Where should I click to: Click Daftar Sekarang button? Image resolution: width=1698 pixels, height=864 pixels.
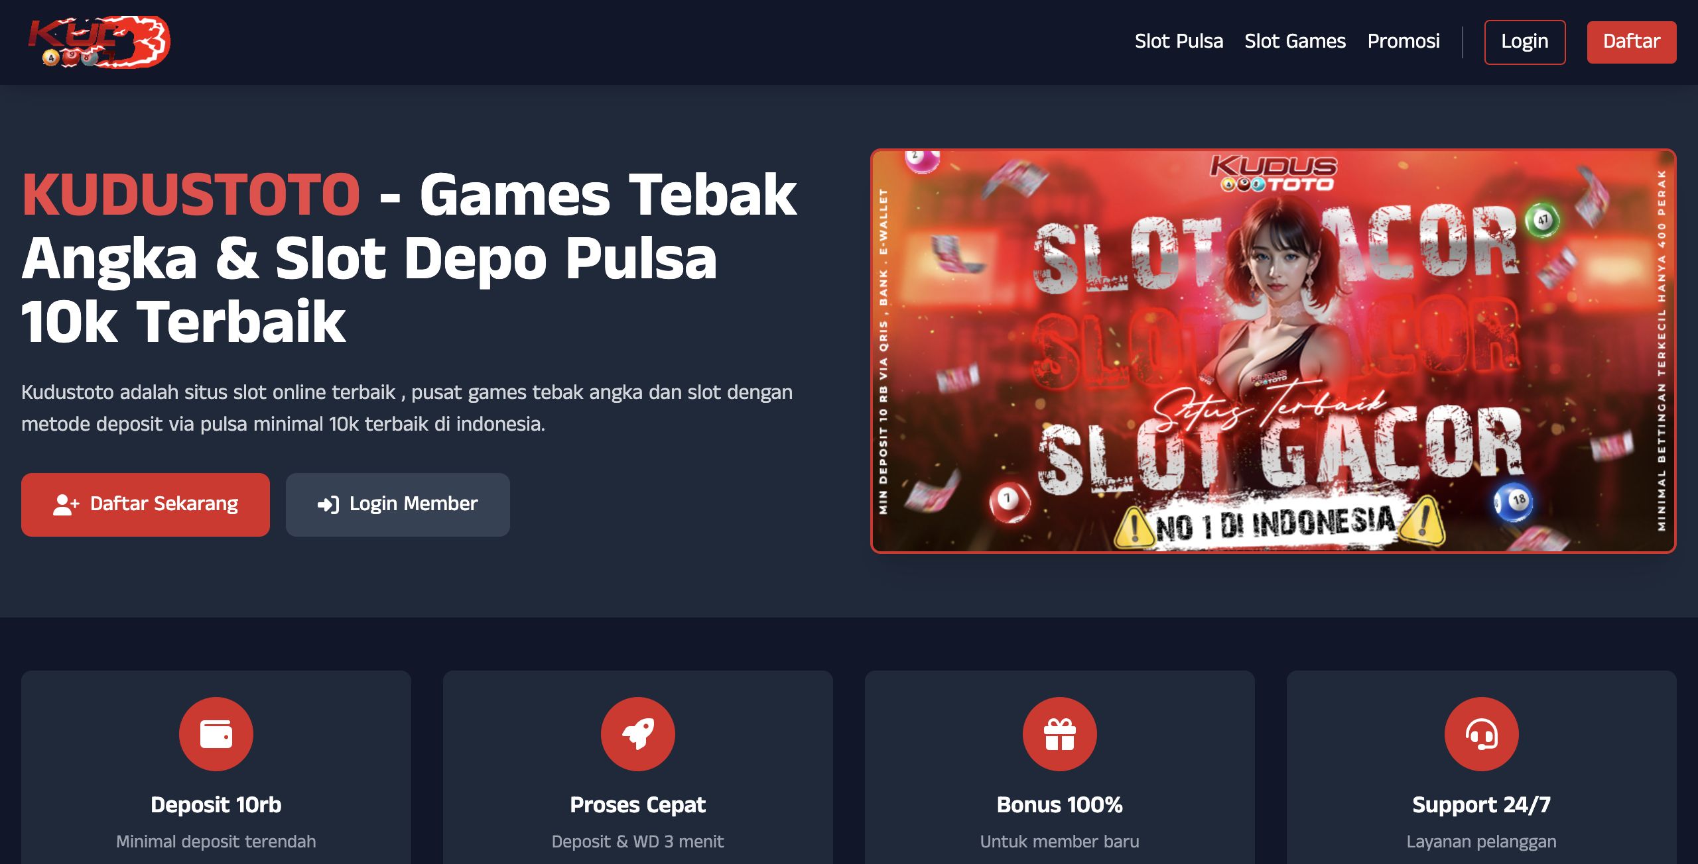pyautogui.click(x=145, y=505)
